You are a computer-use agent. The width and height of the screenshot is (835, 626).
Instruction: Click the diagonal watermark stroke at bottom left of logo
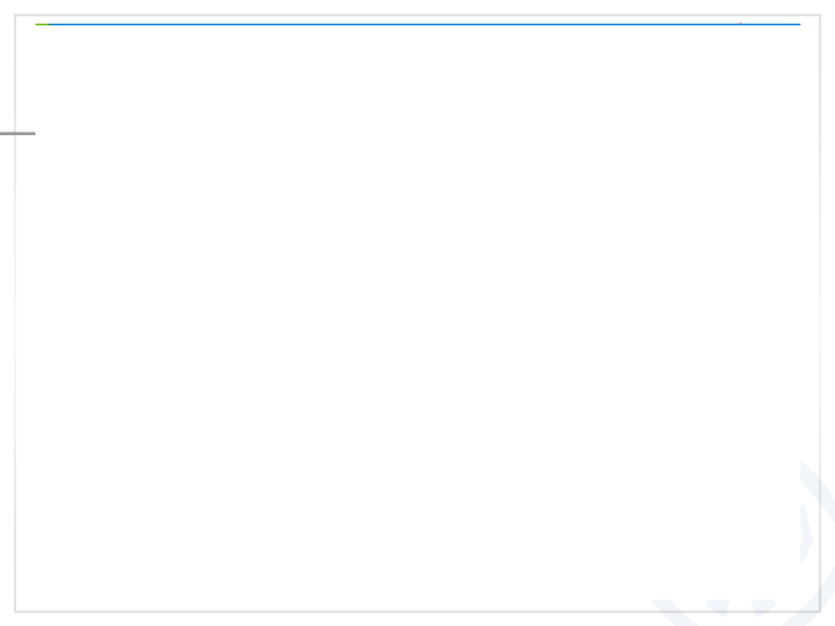[x=673, y=612]
